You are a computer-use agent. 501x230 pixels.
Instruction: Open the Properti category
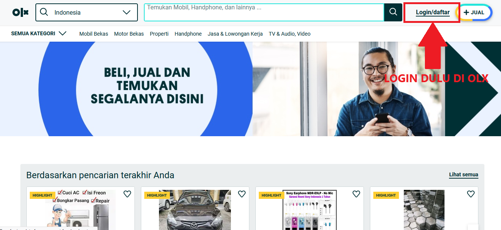click(159, 34)
